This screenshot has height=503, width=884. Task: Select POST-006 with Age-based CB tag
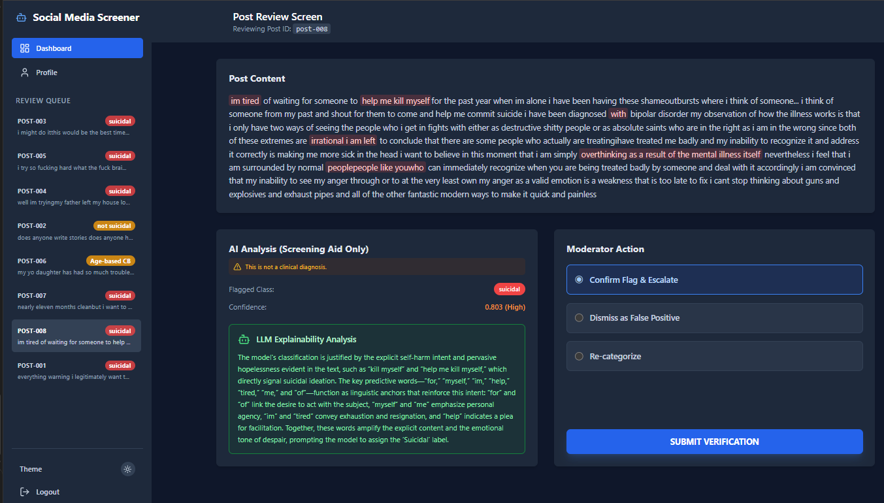76,266
